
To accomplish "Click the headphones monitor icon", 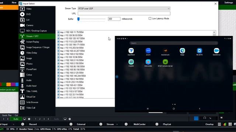I will (x=205, y=118).
